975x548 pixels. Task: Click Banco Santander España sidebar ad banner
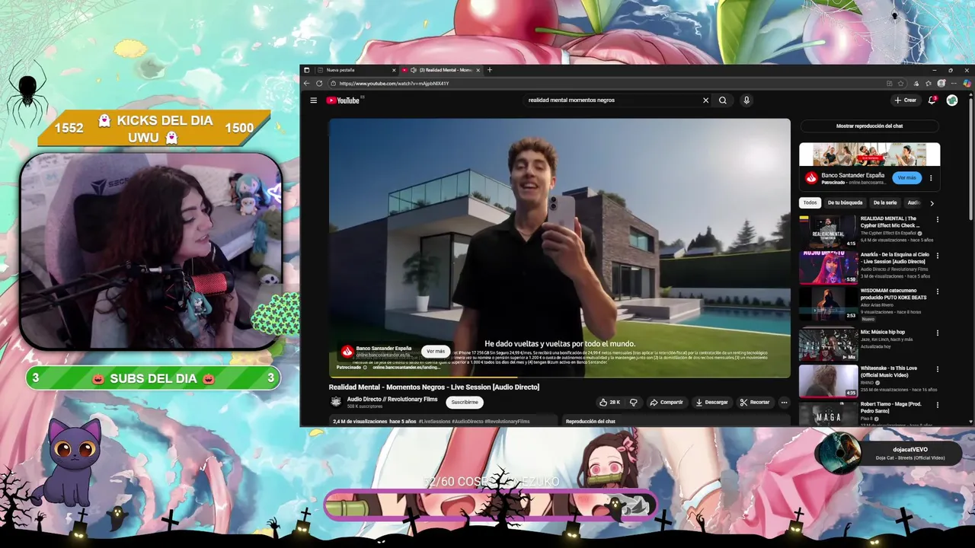(869, 155)
